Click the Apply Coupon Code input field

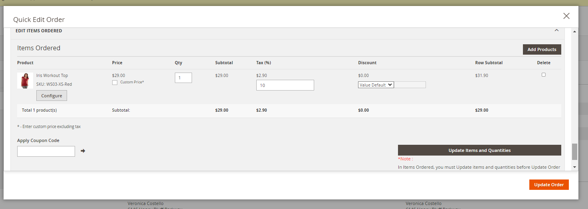point(46,151)
